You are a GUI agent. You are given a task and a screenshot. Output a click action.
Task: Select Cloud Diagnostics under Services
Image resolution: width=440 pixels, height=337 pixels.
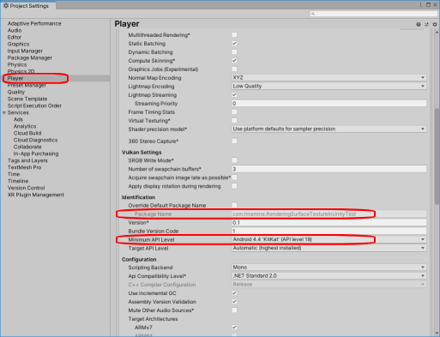(35, 140)
